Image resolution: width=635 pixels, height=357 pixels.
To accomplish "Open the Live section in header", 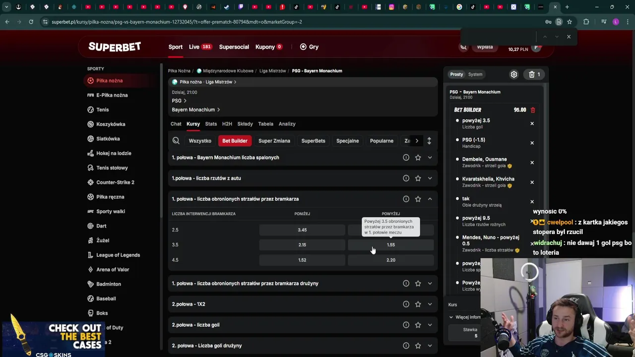I will pyautogui.click(x=200, y=47).
